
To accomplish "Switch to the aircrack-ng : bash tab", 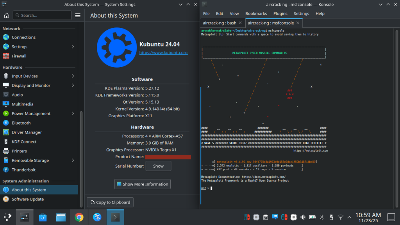I will [219, 23].
